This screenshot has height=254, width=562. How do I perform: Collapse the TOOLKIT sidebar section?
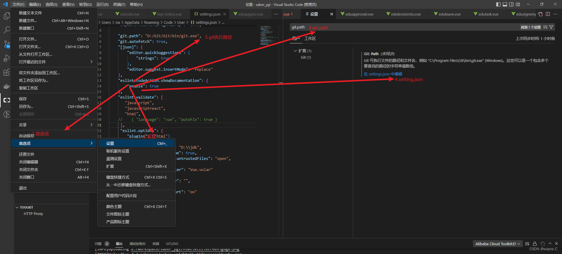point(17,207)
